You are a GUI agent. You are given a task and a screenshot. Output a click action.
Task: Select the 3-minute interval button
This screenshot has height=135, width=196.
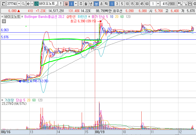tap(117, 4)
